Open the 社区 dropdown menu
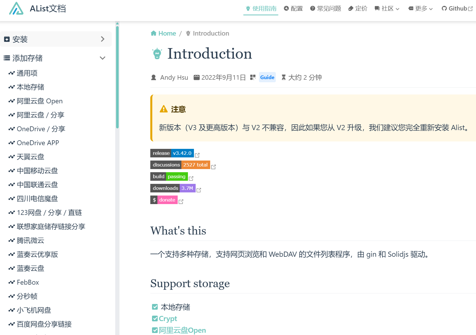The image size is (476, 335). 387,9
